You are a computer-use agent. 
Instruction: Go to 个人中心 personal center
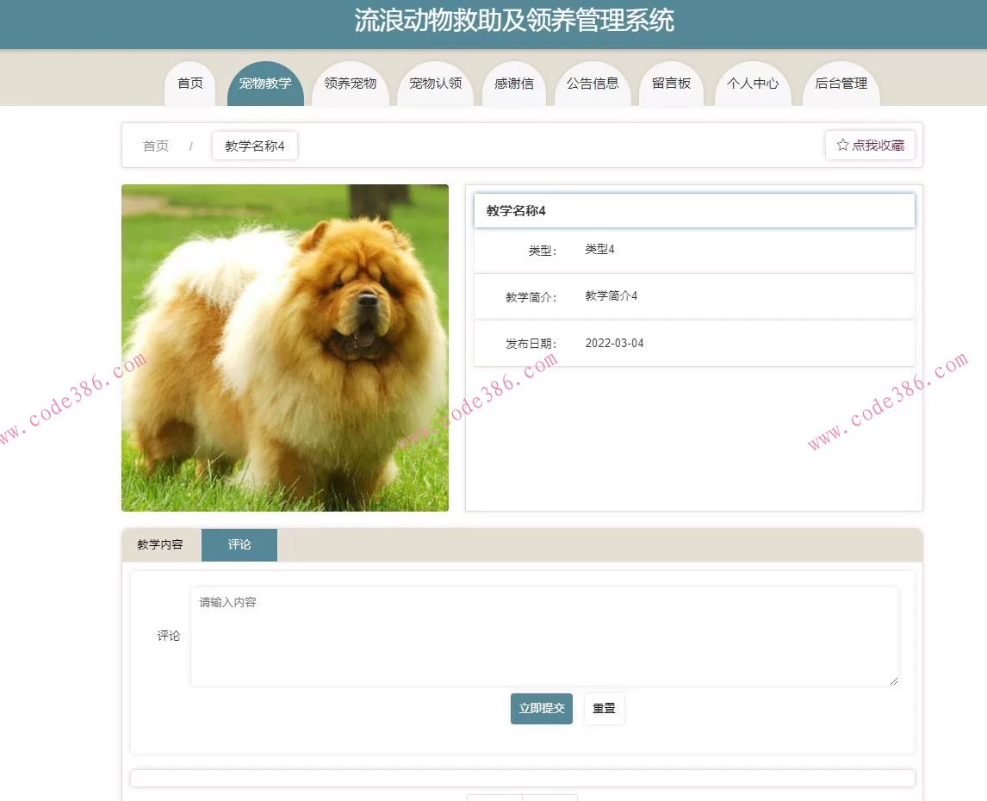pos(753,84)
